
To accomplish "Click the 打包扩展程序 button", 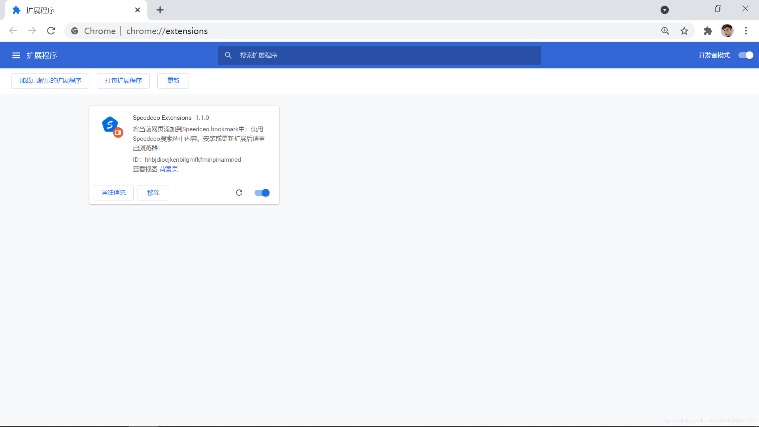I will coord(123,81).
